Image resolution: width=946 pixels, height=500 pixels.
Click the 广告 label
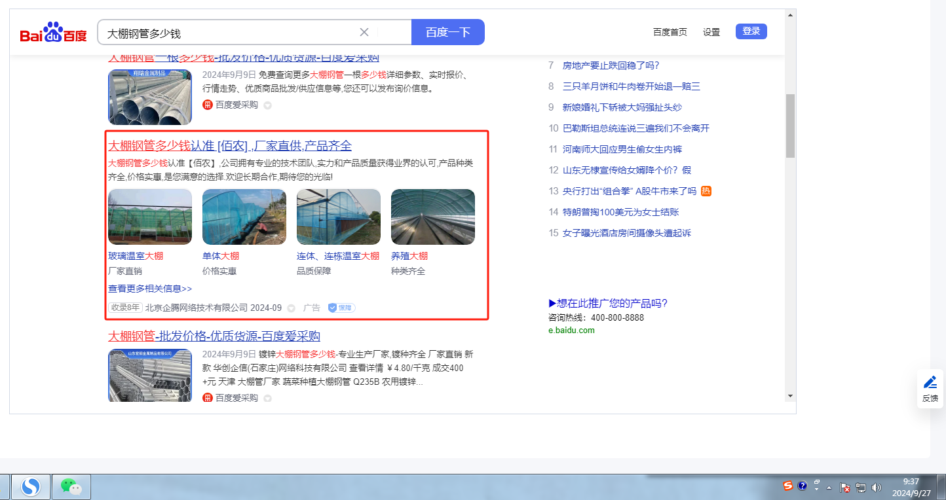tap(312, 308)
